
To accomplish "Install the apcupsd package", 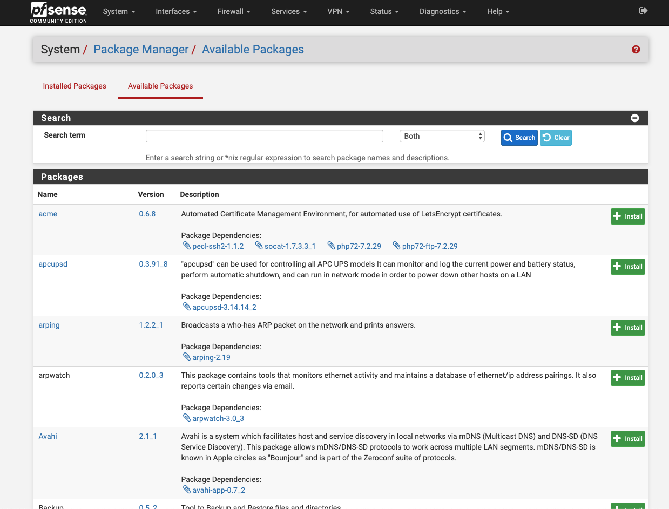I will (627, 267).
